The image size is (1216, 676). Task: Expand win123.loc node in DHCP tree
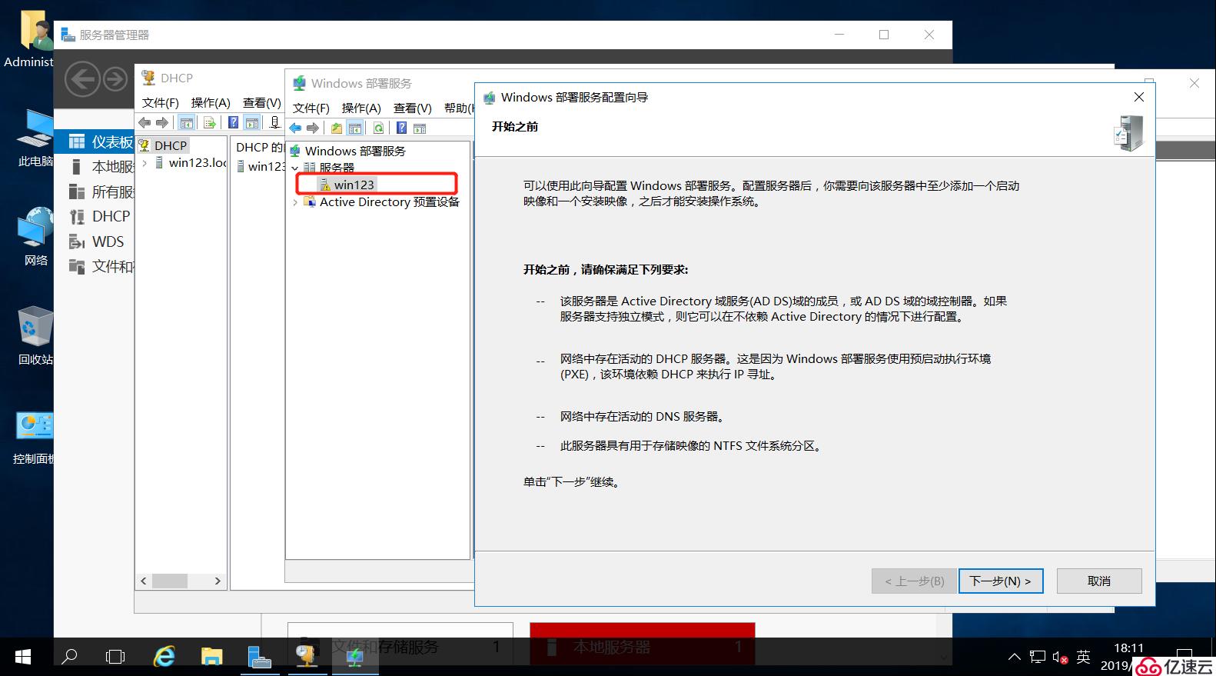point(145,163)
